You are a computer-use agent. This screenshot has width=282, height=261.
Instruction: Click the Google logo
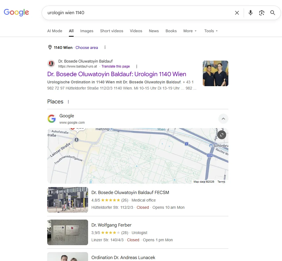tap(16, 13)
